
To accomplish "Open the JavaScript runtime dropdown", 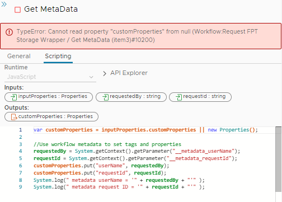I will click(50, 77).
